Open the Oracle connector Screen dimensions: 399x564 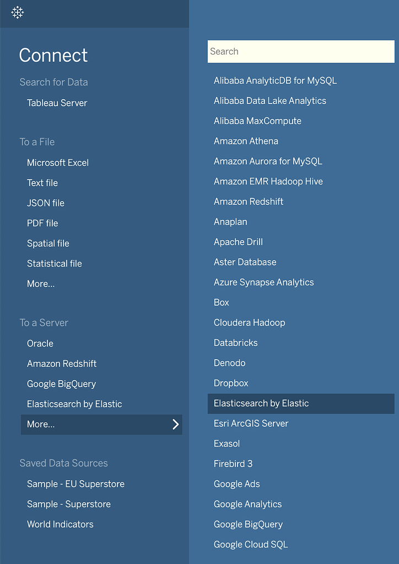[x=40, y=343]
